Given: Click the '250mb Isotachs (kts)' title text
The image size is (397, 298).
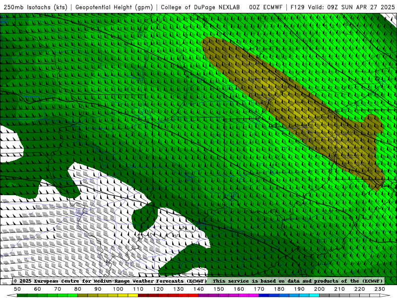Looking at the screenshot, I should pyautogui.click(x=35, y=7).
